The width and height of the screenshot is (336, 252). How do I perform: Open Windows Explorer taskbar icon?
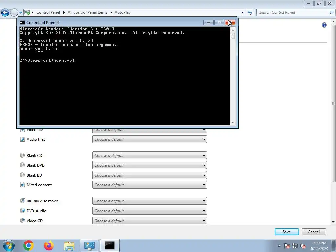click(x=69, y=245)
